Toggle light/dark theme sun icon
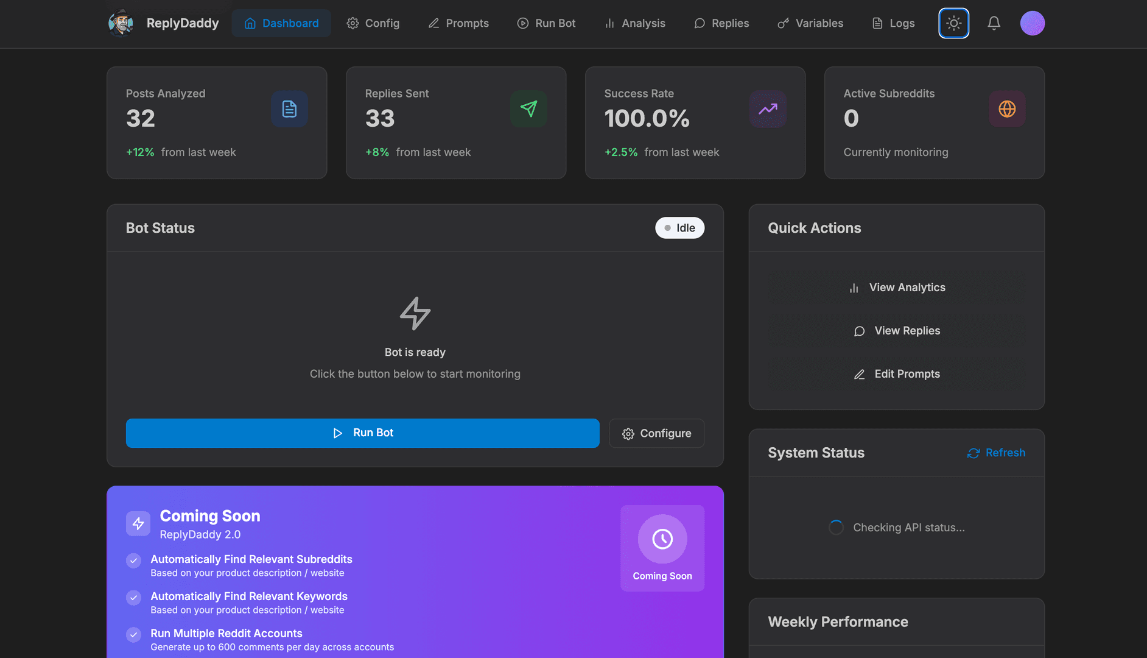 (x=953, y=23)
